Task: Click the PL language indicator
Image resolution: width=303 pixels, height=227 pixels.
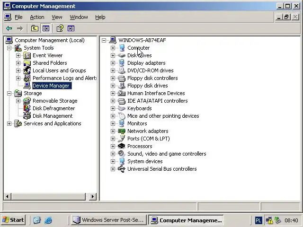Action: [258, 220]
